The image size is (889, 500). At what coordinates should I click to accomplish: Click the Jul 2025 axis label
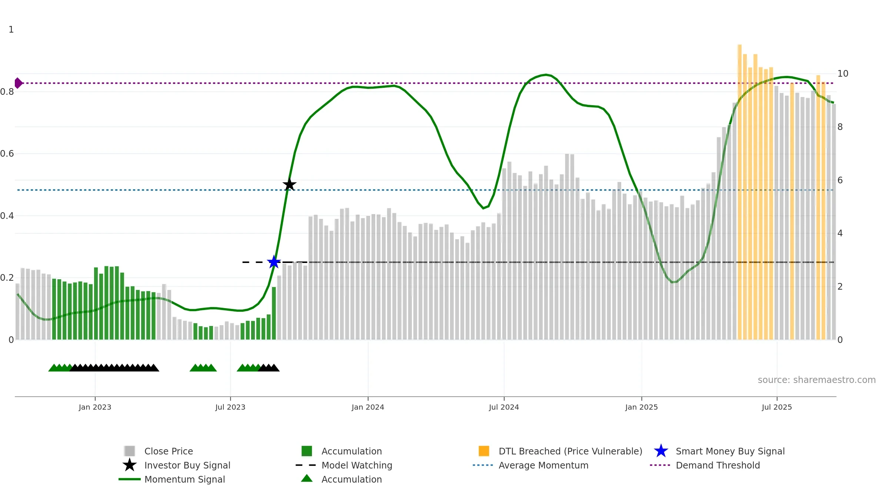click(777, 407)
